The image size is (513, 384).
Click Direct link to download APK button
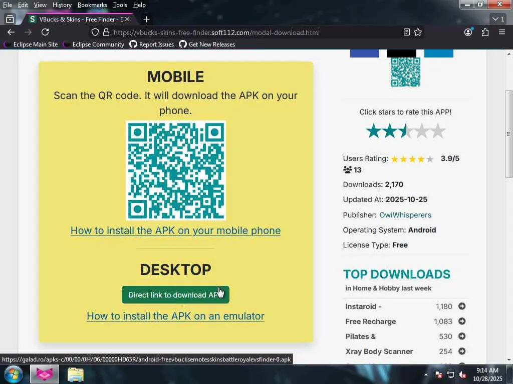coord(175,295)
